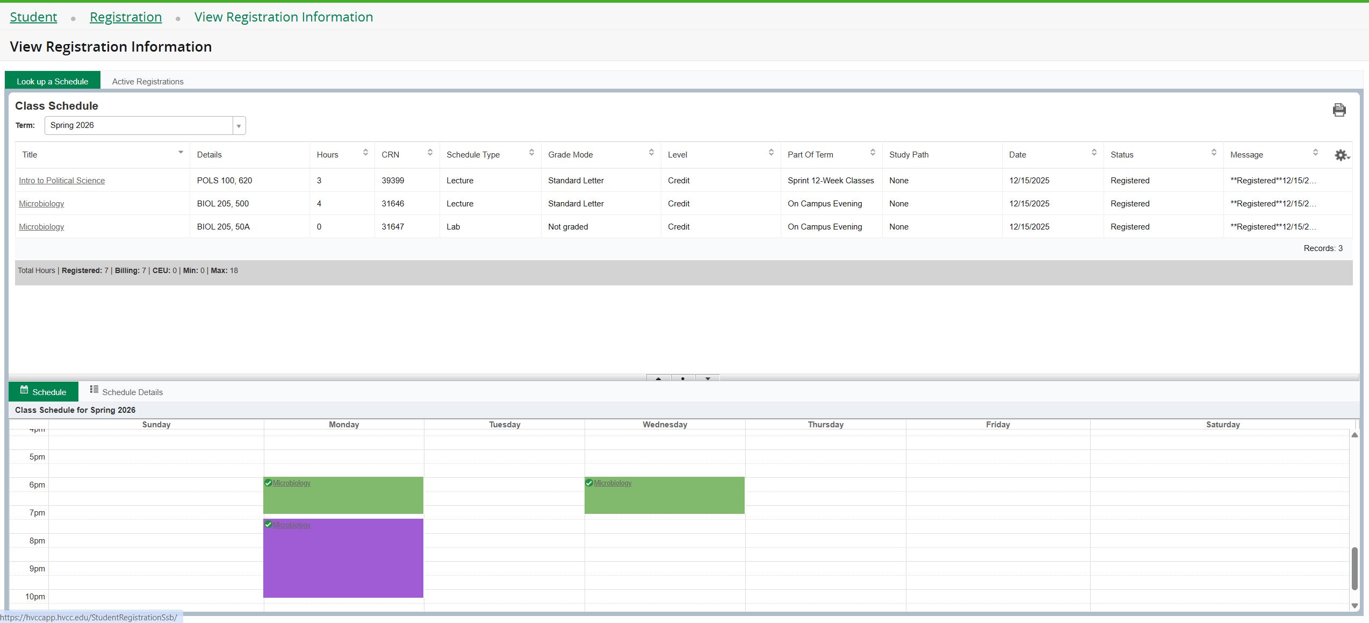Click the print schedule icon

click(1339, 110)
